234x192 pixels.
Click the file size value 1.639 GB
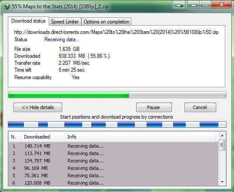(69, 49)
